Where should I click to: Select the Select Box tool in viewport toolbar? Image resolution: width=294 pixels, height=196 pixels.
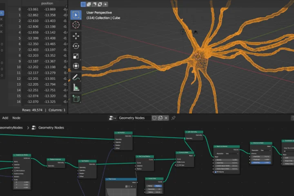(76, 15)
